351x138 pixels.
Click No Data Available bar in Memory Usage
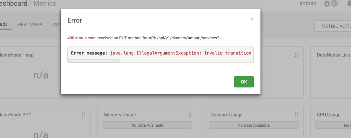click(147, 125)
